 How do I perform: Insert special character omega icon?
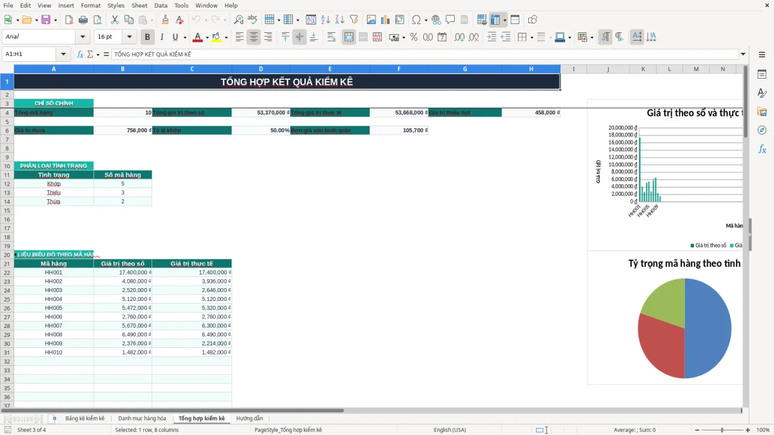[417, 20]
